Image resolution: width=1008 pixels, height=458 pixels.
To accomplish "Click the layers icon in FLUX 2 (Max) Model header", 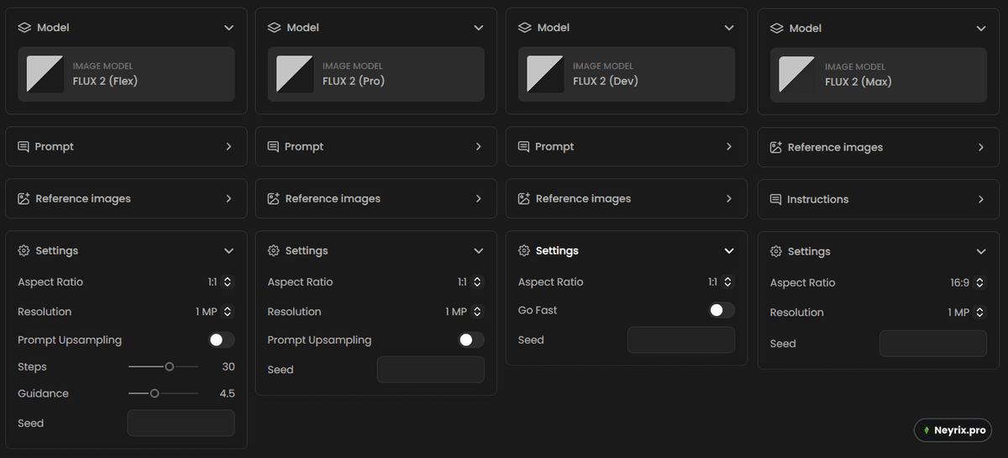I will pos(776,29).
